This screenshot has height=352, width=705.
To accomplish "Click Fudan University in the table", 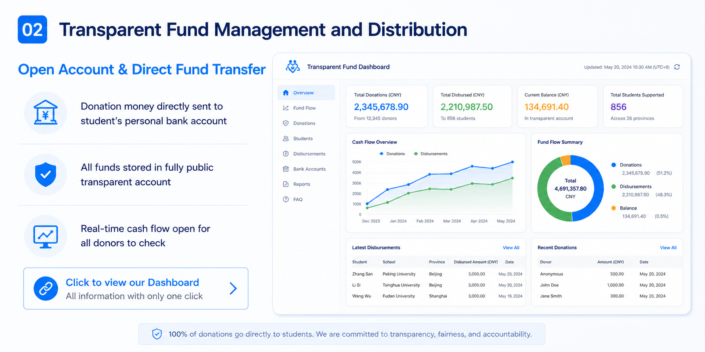I will tap(399, 296).
